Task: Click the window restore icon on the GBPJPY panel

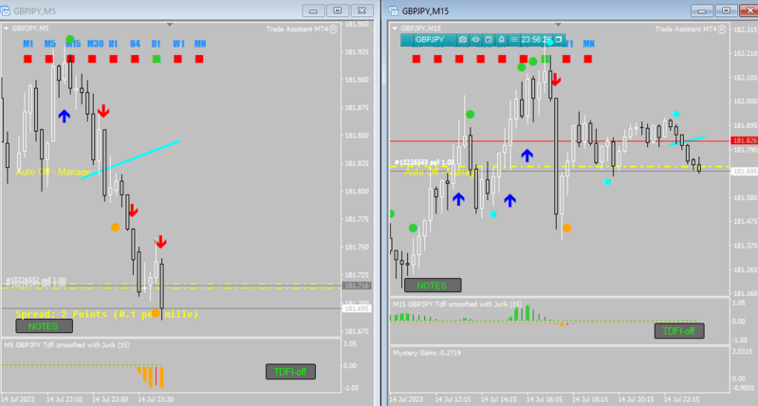Action: pos(559,40)
